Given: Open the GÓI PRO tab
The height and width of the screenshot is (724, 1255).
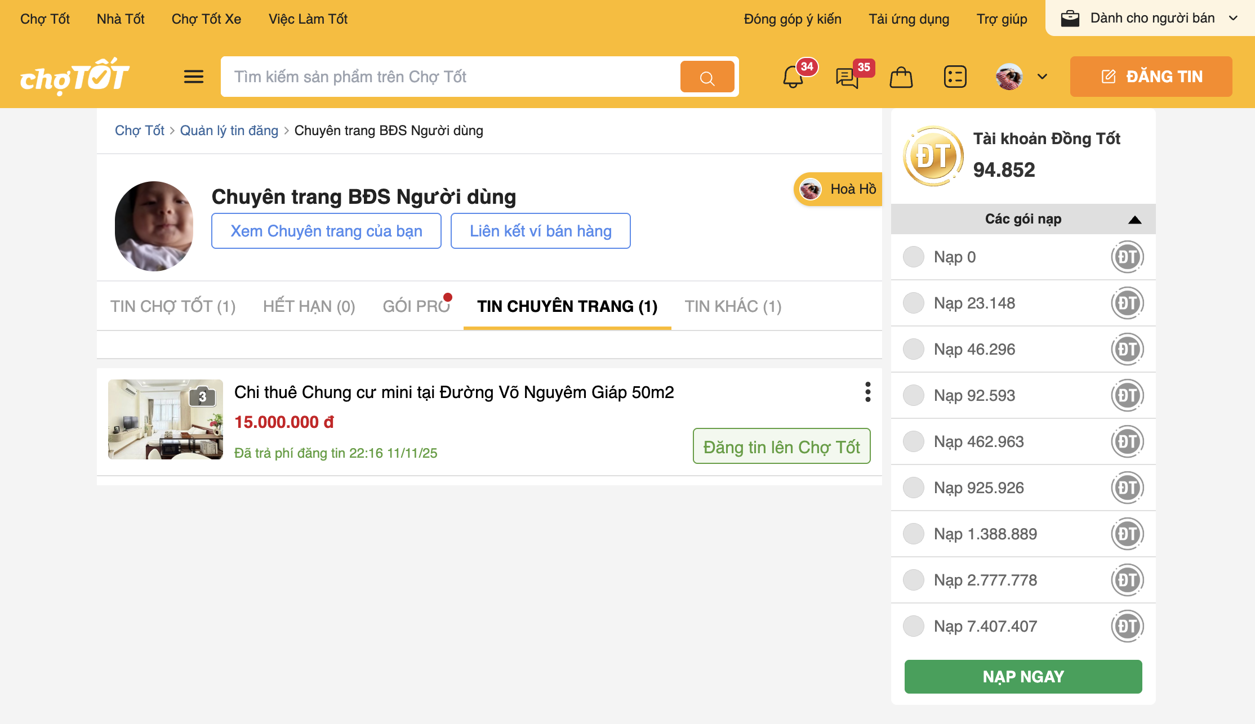Looking at the screenshot, I should tap(416, 306).
